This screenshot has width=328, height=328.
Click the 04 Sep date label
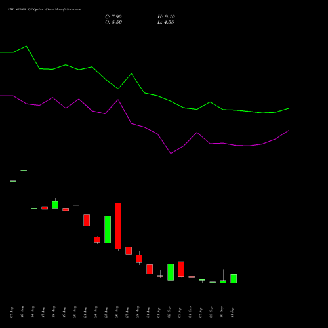(190, 312)
